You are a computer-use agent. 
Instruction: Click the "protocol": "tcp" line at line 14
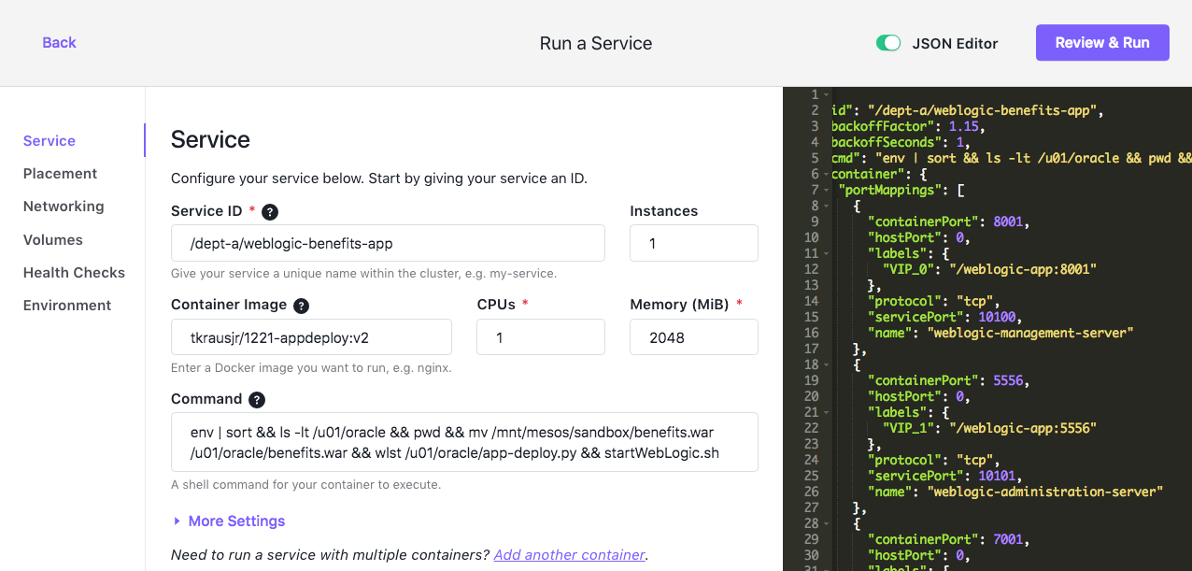coord(933,302)
